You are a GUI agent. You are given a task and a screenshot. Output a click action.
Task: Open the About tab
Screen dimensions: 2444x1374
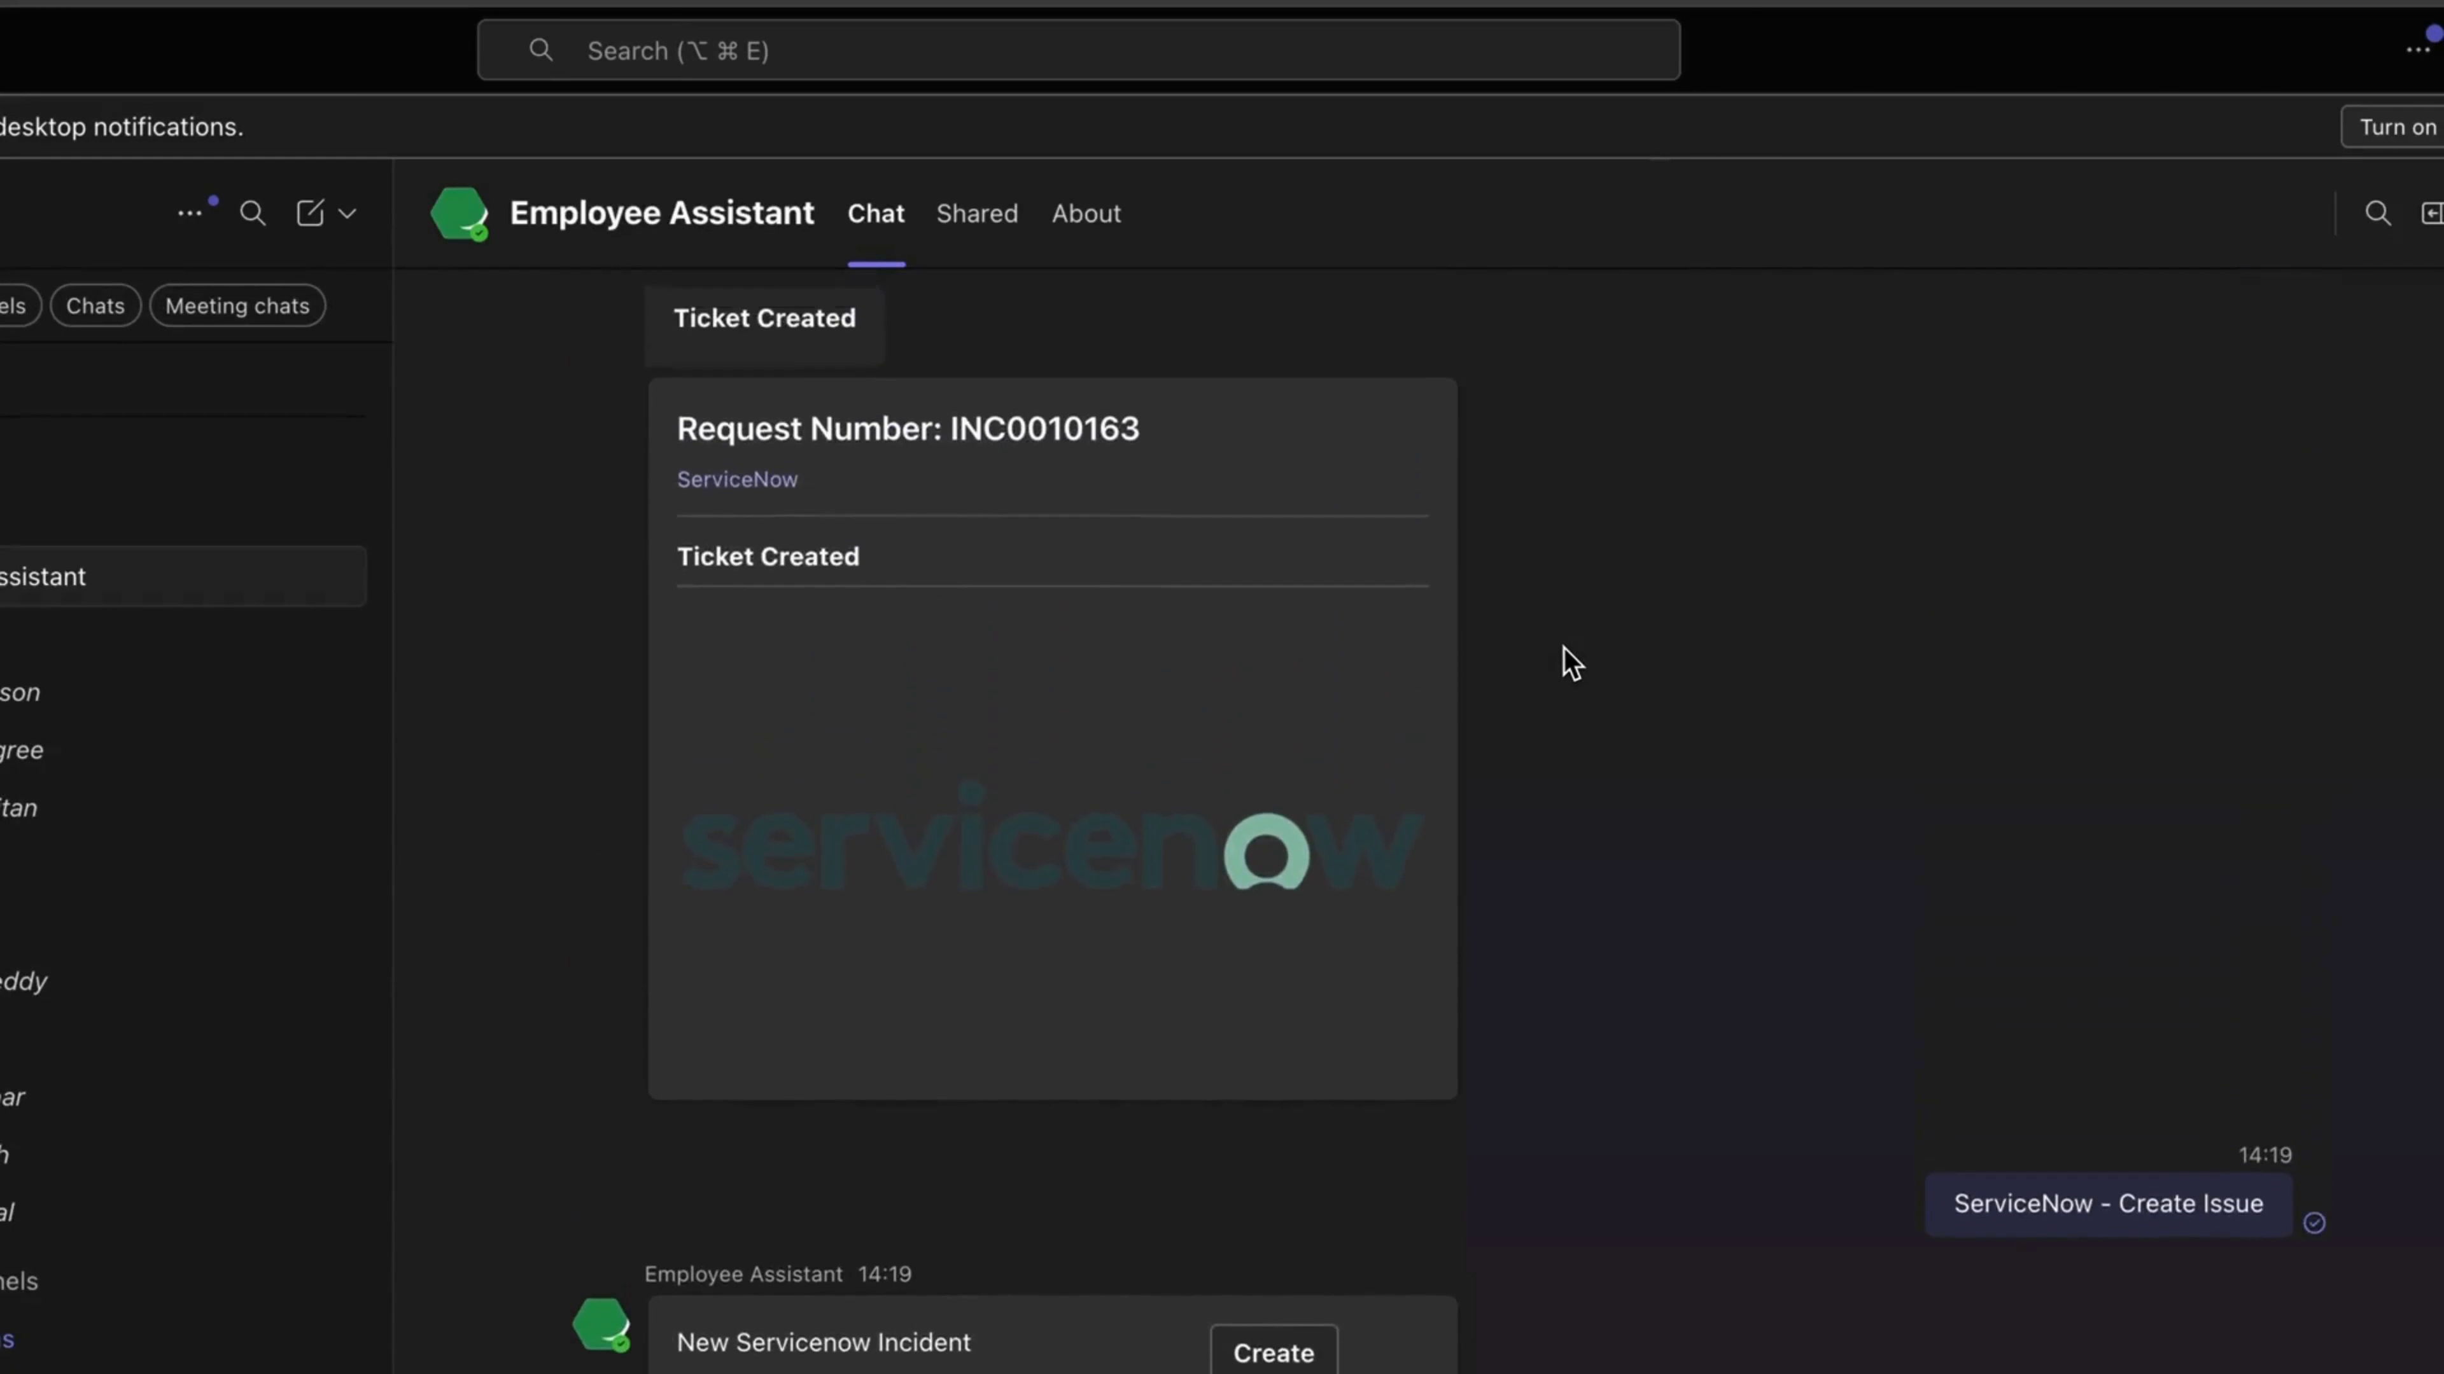pyautogui.click(x=1085, y=213)
